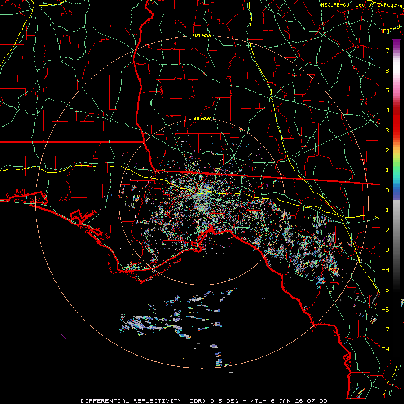Click the 1 value on color scale
The height and width of the screenshot is (404, 404).
click(387, 170)
